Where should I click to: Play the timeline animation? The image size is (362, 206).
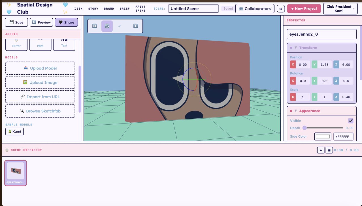click(x=321, y=150)
